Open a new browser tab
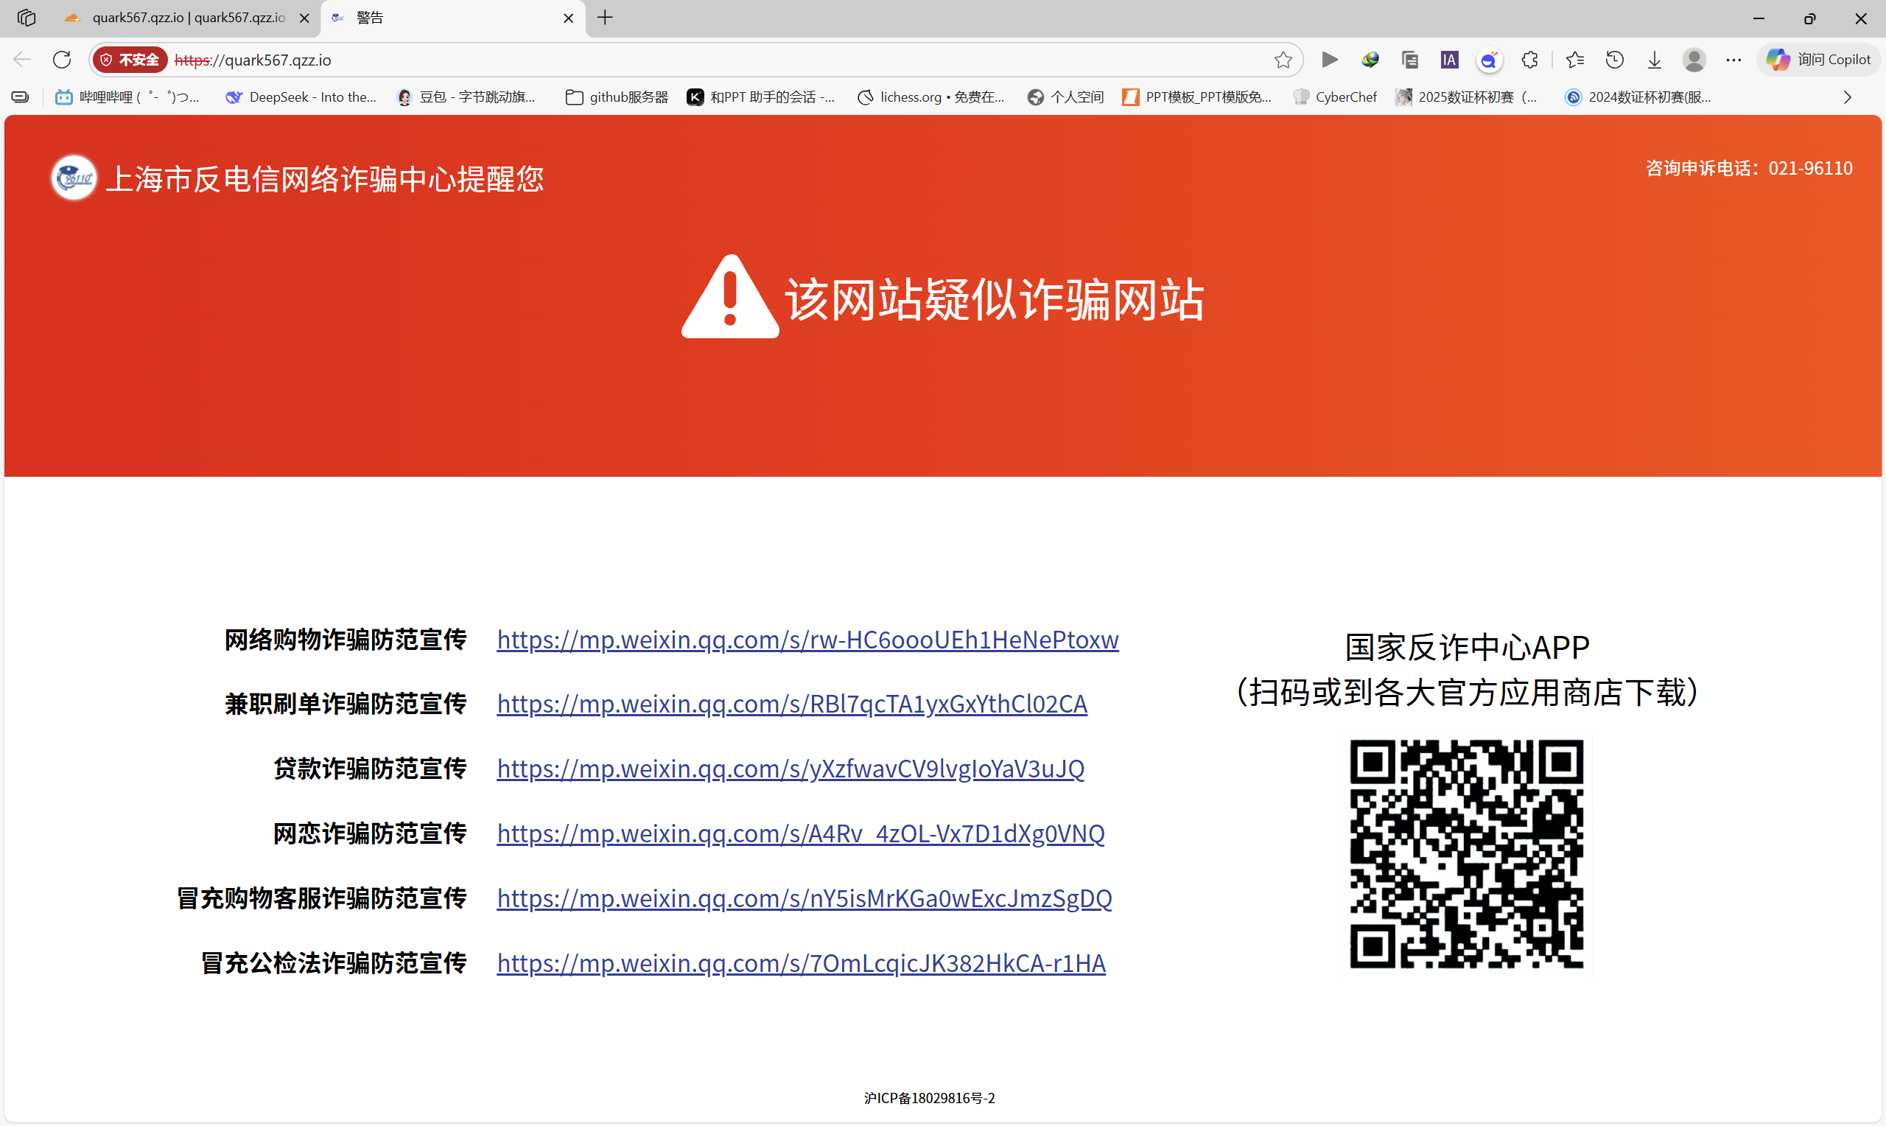 [604, 18]
